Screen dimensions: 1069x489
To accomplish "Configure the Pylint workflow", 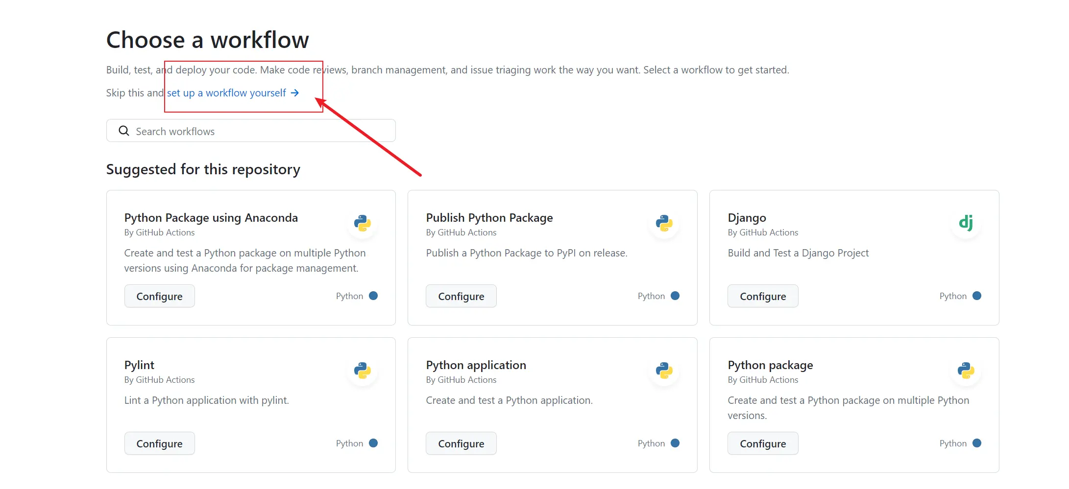I will pos(159,443).
